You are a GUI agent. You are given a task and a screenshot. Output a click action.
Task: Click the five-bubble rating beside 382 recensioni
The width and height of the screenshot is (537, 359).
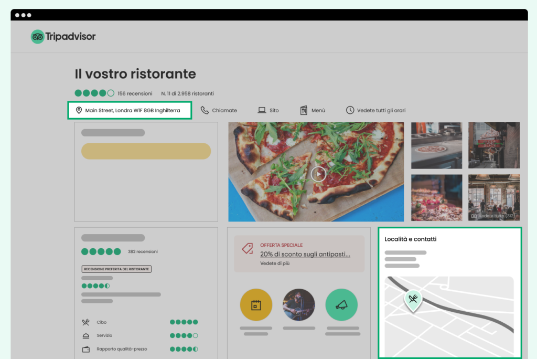101,251
